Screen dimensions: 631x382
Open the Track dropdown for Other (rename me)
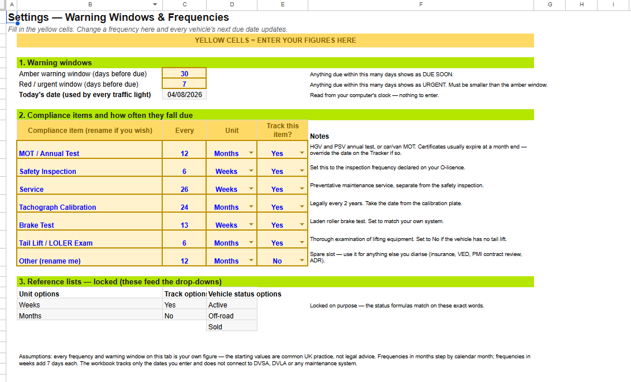click(302, 261)
